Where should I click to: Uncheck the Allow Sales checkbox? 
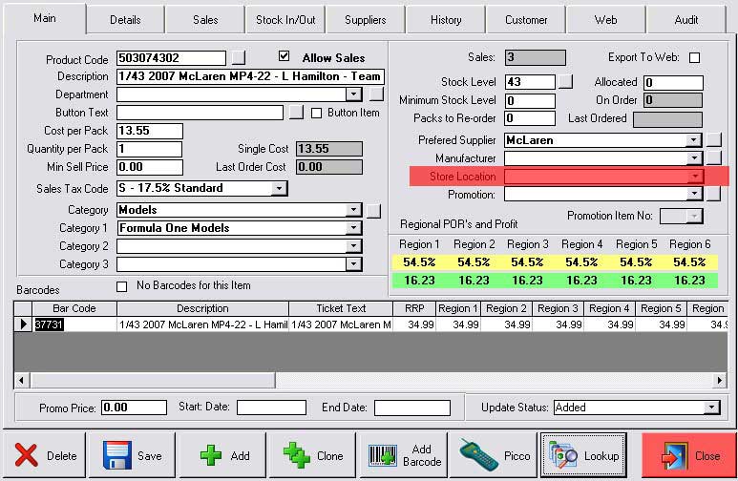284,57
